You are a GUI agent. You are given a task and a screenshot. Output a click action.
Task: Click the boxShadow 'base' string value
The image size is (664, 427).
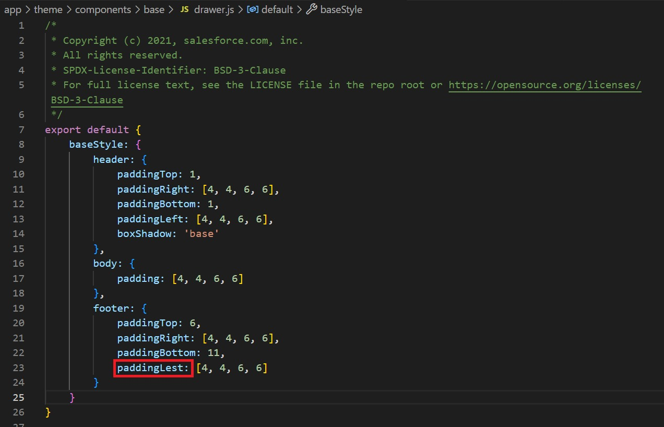(201, 233)
